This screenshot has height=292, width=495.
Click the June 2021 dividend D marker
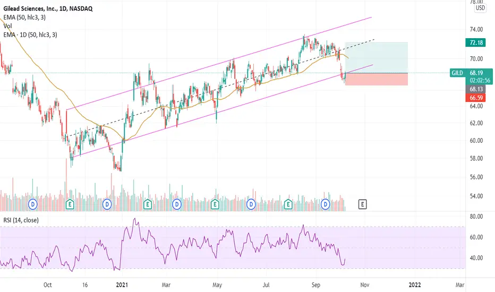251,204
